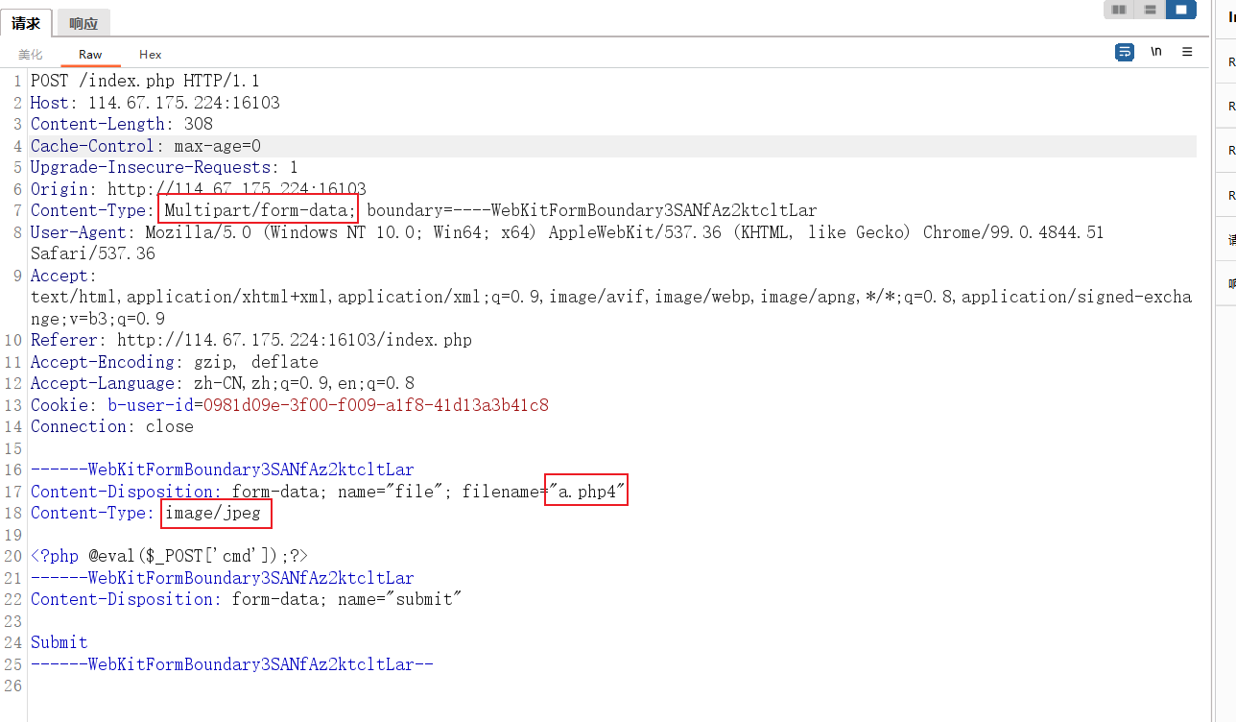This screenshot has width=1236, height=722.
Task: Click the Multipart/form-data content type value
Action: (x=260, y=210)
